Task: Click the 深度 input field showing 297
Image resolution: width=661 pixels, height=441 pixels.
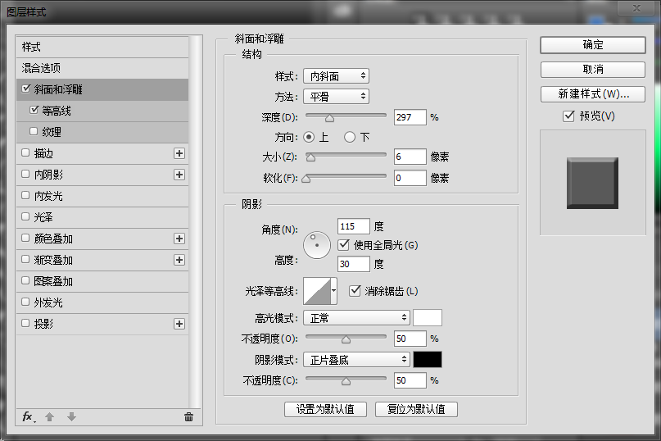Action: pos(410,117)
